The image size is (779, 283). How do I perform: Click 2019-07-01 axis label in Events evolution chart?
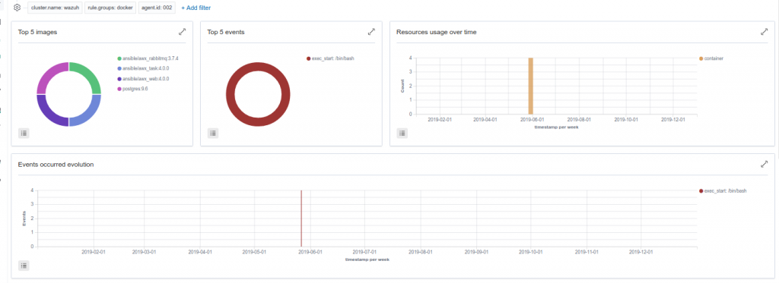point(364,252)
